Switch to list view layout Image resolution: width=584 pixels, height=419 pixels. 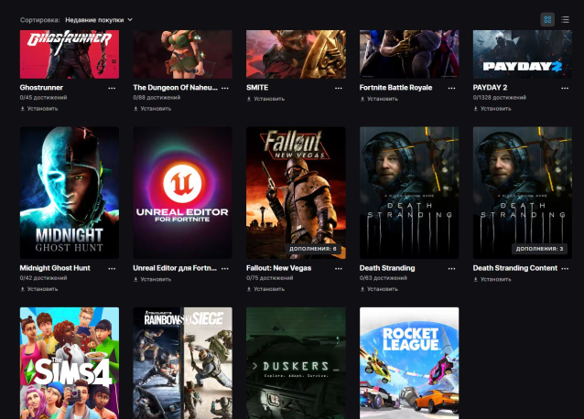pos(565,20)
